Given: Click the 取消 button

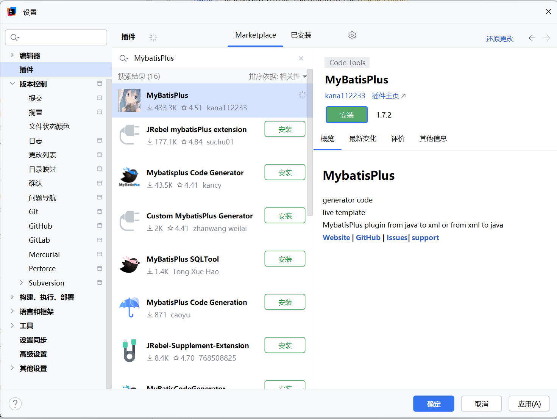Looking at the screenshot, I should (482, 404).
